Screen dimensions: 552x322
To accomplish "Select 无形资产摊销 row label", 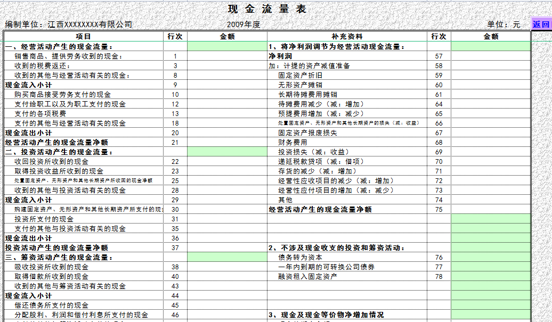I will coord(301,85).
